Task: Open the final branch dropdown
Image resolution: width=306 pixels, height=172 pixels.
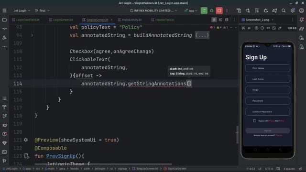Action: (x=42, y=11)
